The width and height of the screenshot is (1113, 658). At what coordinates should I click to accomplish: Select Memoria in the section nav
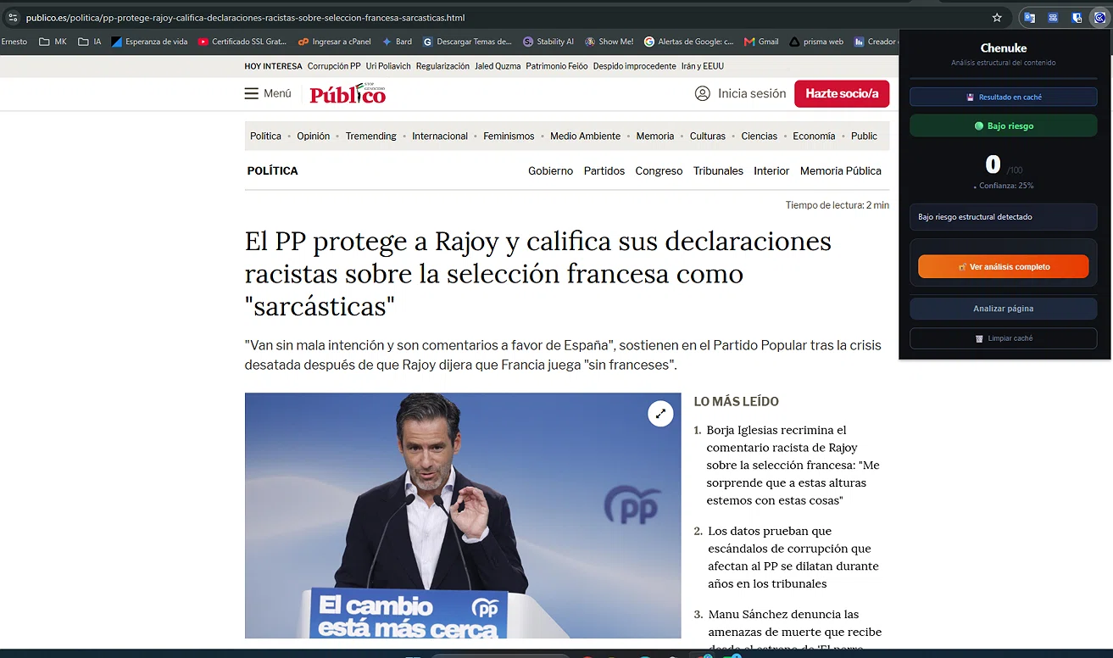pos(655,136)
